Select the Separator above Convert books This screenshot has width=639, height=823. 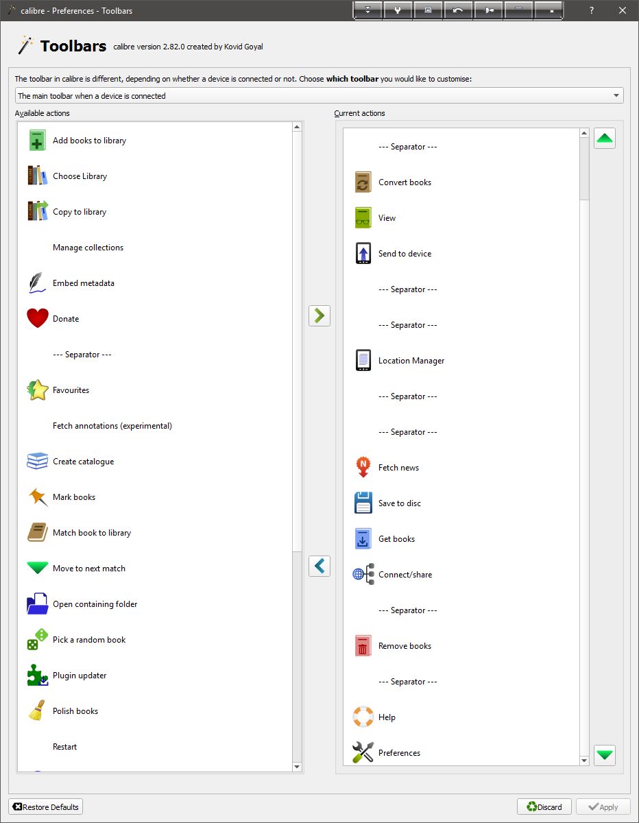pos(461,147)
